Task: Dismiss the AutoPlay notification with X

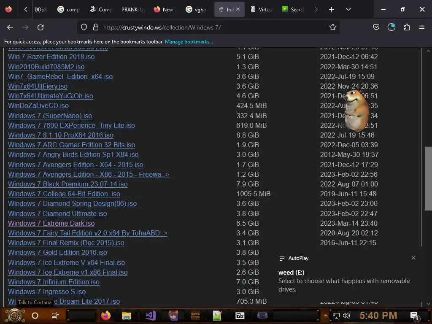Action: click(x=413, y=258)
